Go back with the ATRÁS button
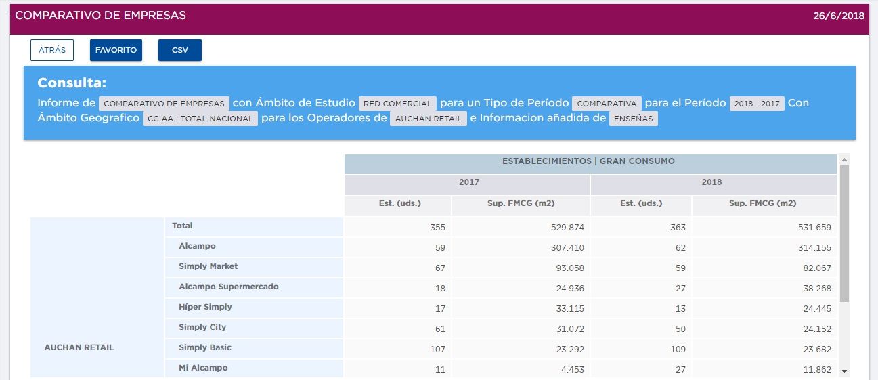 tap(52, 50)
